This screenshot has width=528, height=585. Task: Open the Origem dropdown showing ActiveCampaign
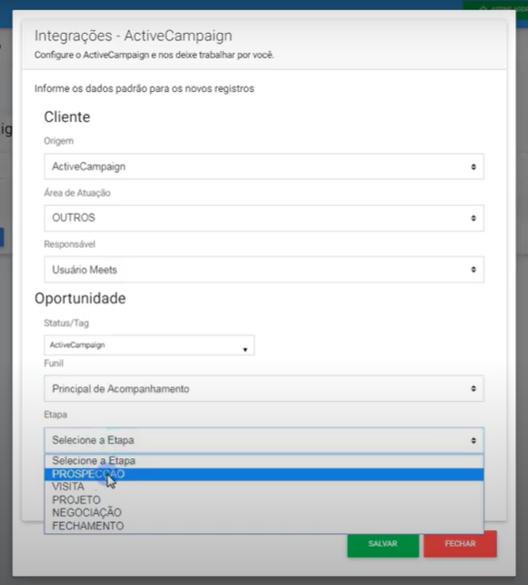[x=264, y=167]
